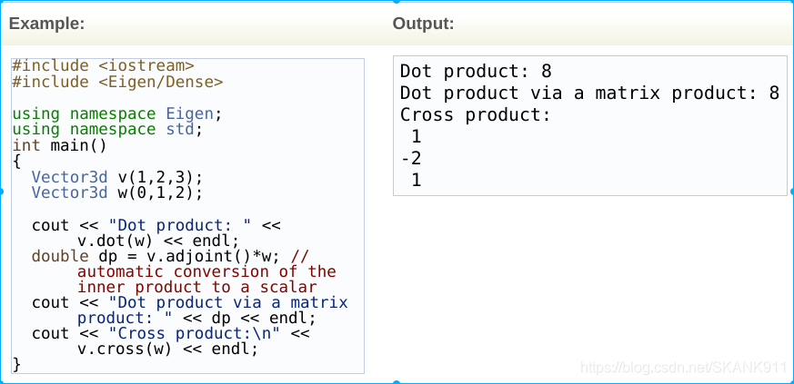The image size is (794, 384).
Task: Click the comment 'automatic conversion of the'
Action: tap(206, 271)
